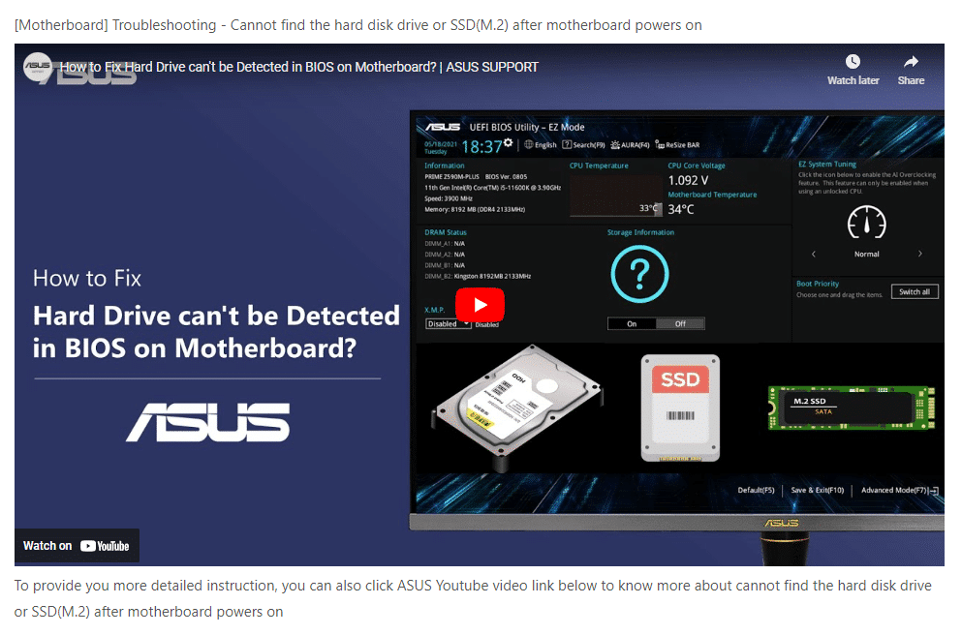Play the ASUS hard drive video
The width and height of the screenshot is (962, 635).
480,305
